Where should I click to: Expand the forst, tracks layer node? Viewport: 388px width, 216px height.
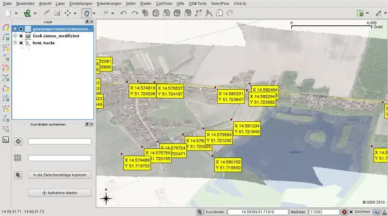[x=16, y=43]
